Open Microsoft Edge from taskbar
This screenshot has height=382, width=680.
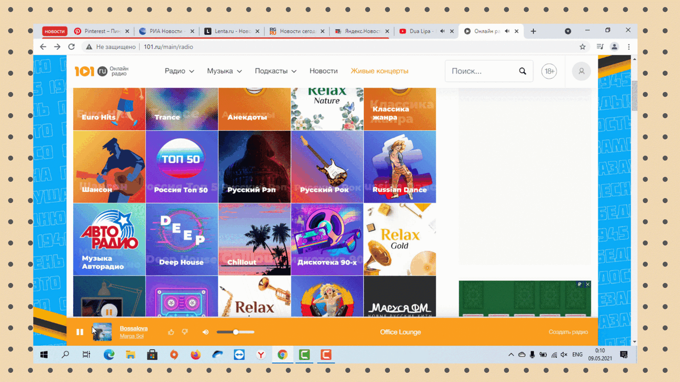[x=109, y=355]
